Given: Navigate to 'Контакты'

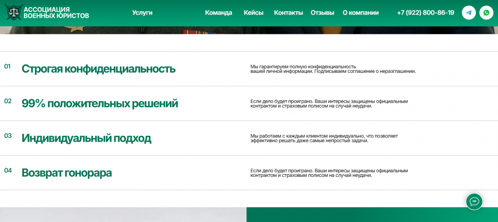Looking at the screenshot, I should [x=288, y=13].
